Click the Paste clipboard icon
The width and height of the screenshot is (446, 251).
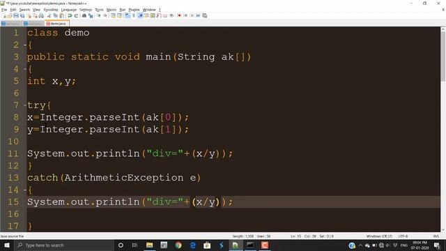(61, 15)
